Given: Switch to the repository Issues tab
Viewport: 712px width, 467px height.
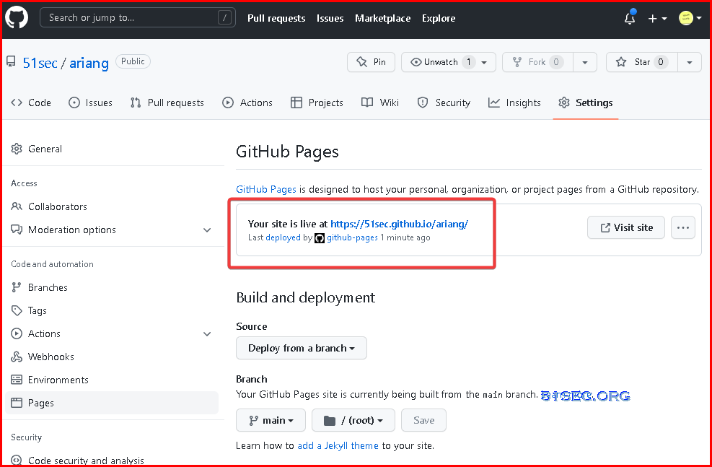Looking at the screenshot, I should pyautogui.click(x=90, y=102).
